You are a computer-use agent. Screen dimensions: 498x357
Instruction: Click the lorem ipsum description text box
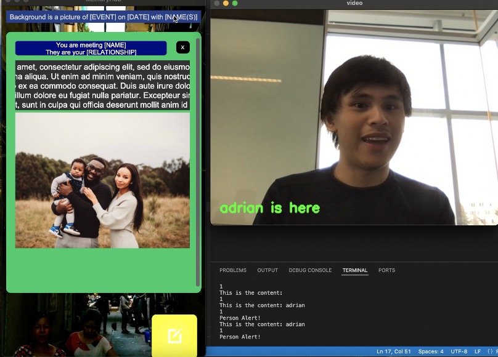click(x=102, y=86)
